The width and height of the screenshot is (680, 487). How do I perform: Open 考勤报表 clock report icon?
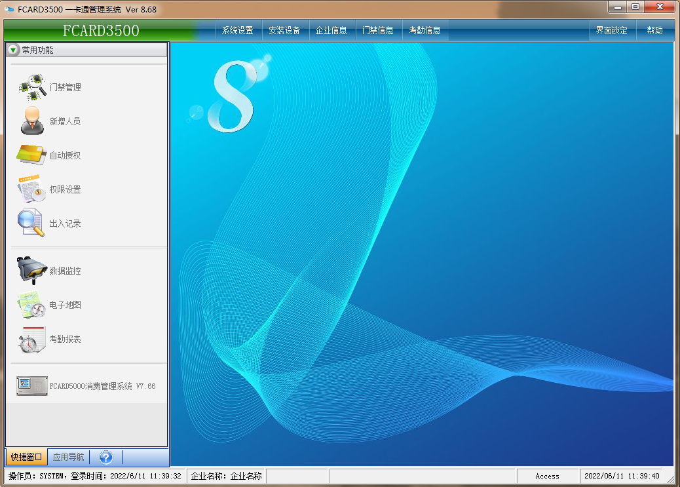pos(31,339)
